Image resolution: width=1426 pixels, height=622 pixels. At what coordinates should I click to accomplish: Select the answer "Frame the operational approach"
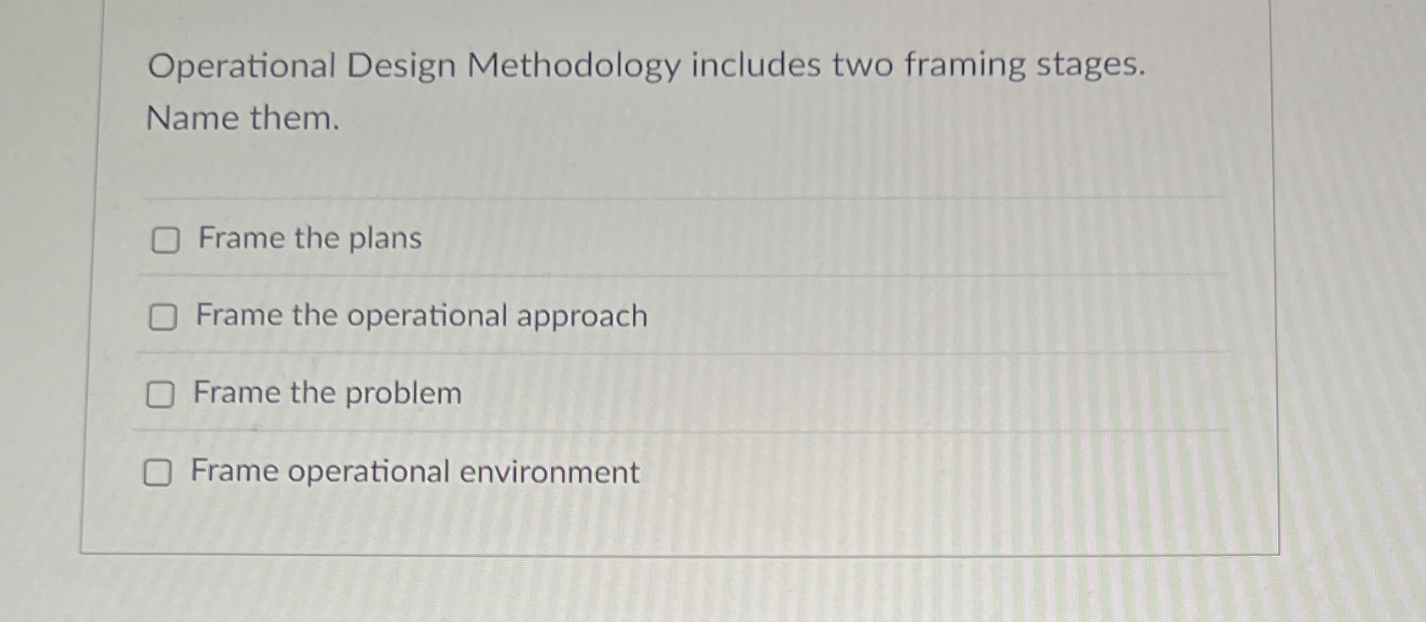click(421, 316)
